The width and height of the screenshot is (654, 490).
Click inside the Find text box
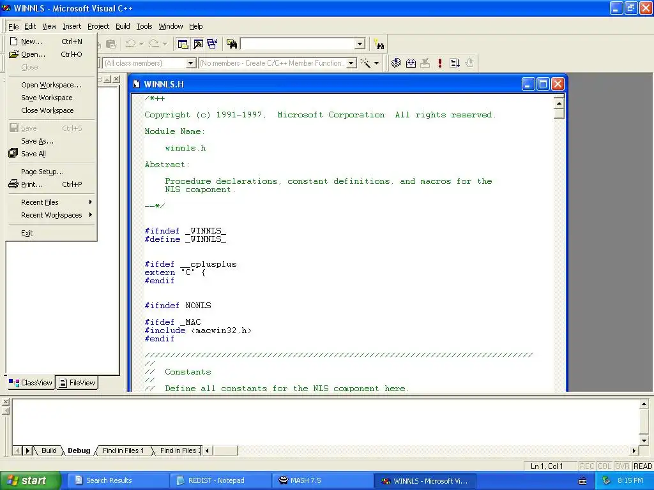[298, 44]
